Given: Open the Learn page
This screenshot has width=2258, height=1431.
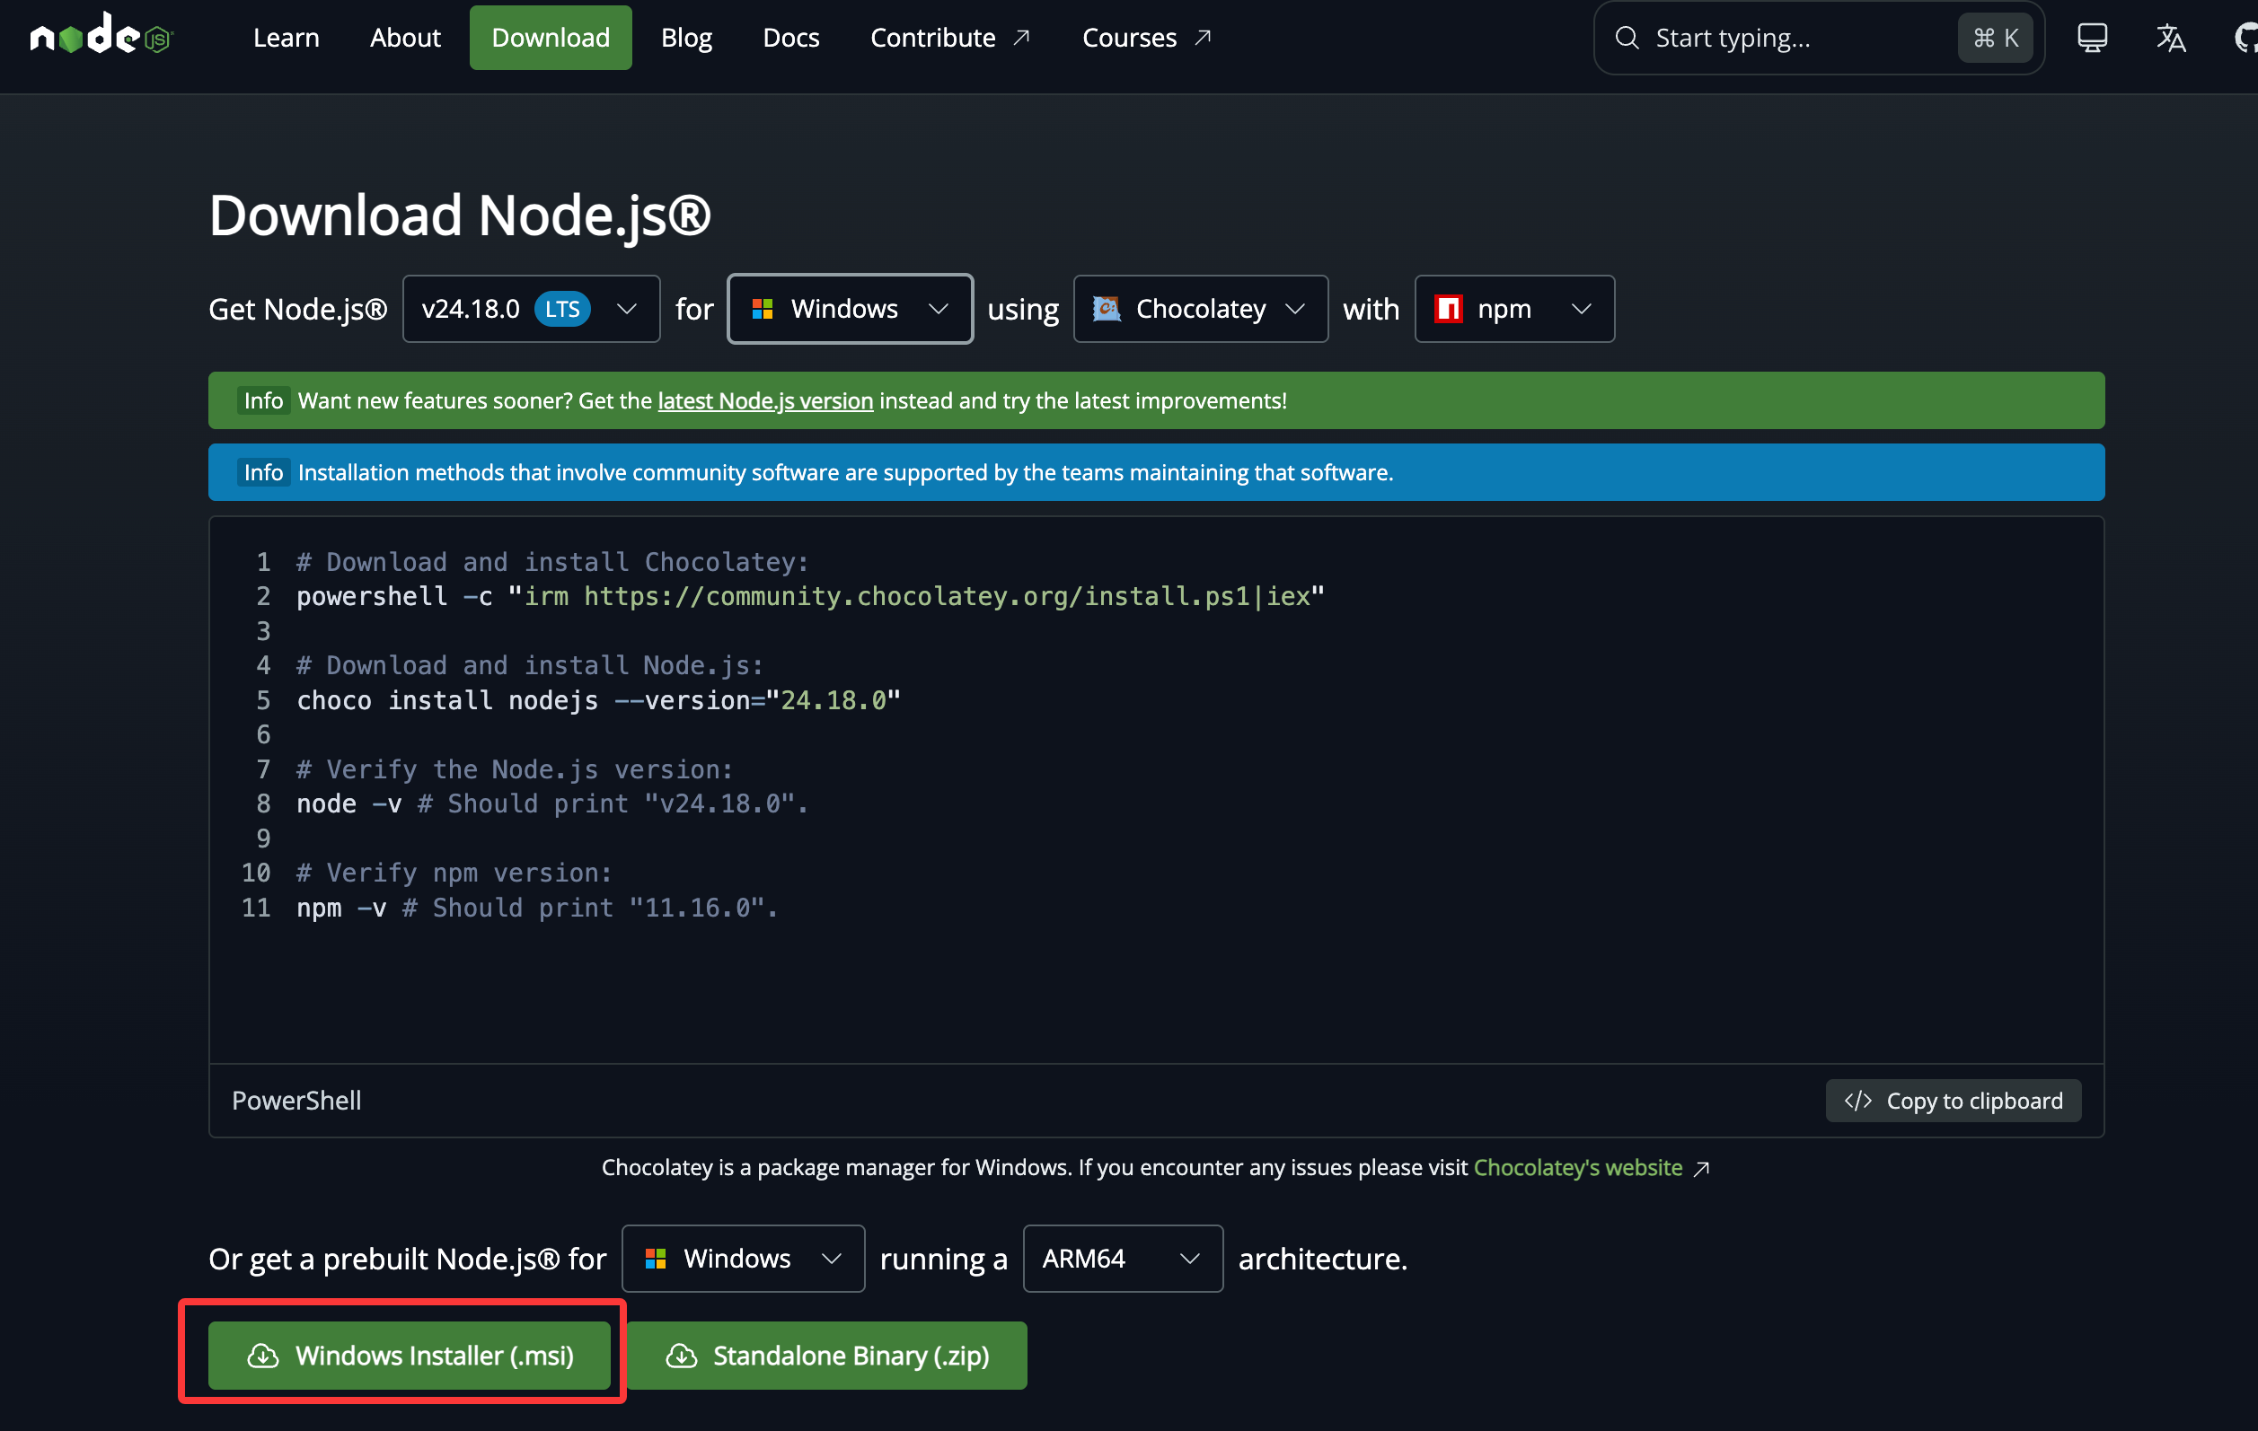Looking at the screenshot, I should [x=286, y=38].
